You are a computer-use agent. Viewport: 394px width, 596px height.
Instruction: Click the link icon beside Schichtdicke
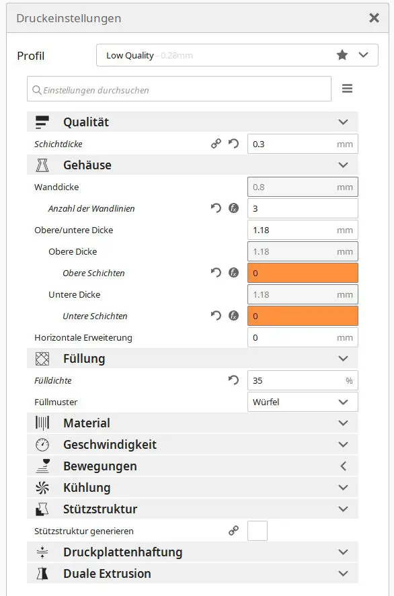pyautogui.click(x=216, y=144)
